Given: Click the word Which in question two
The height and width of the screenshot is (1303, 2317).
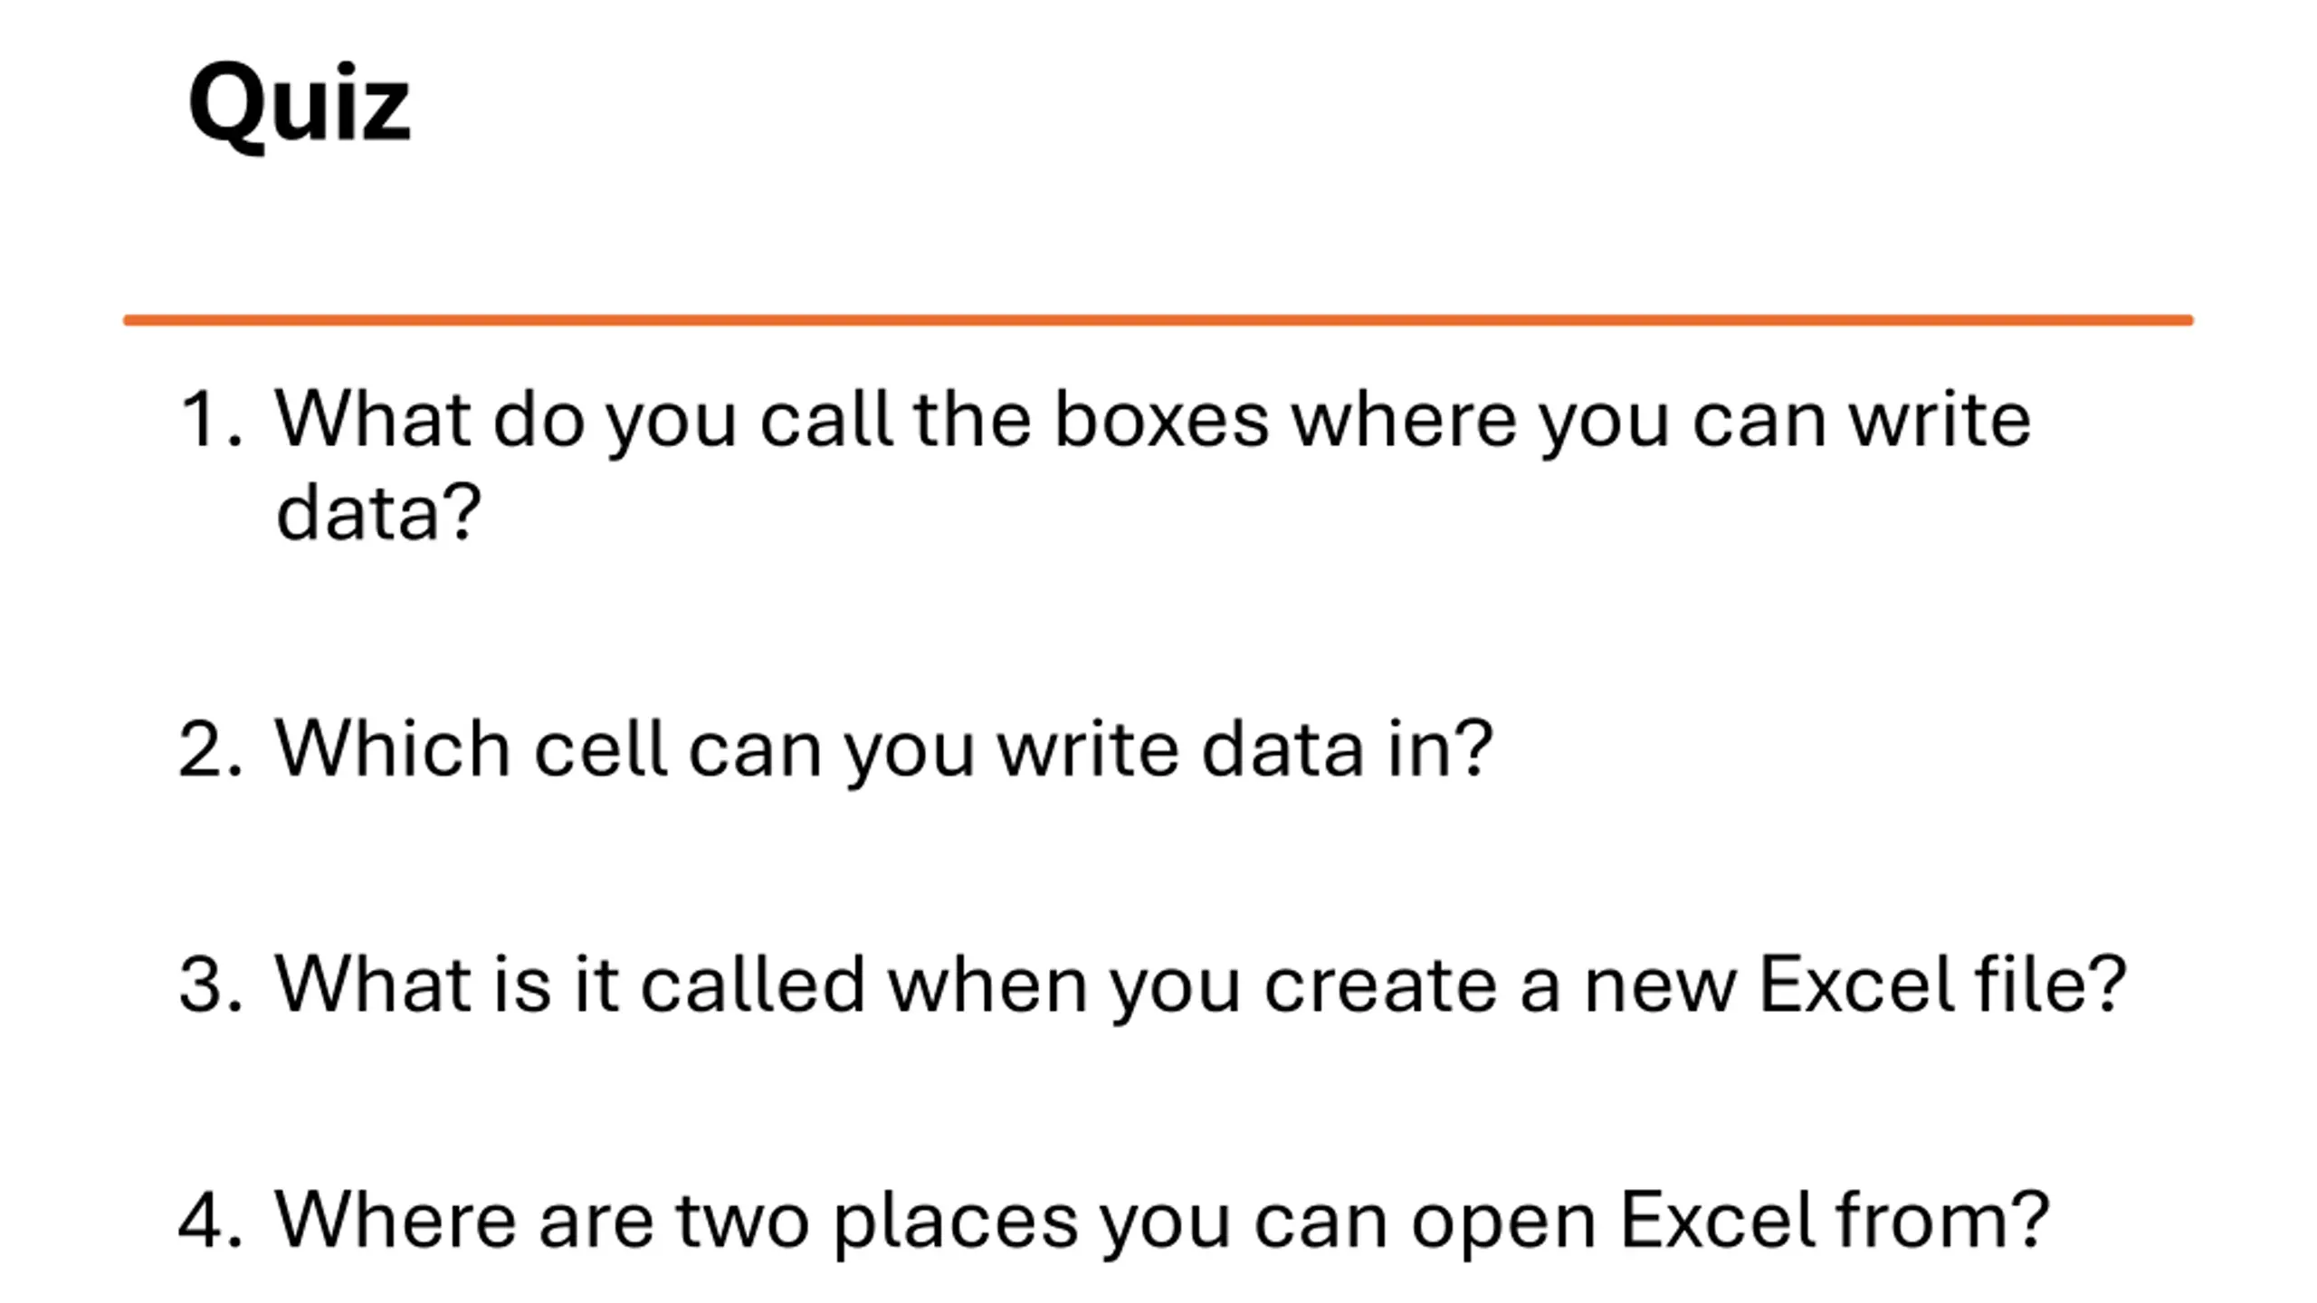Looking at the screenshot, I should coord(393,748).
